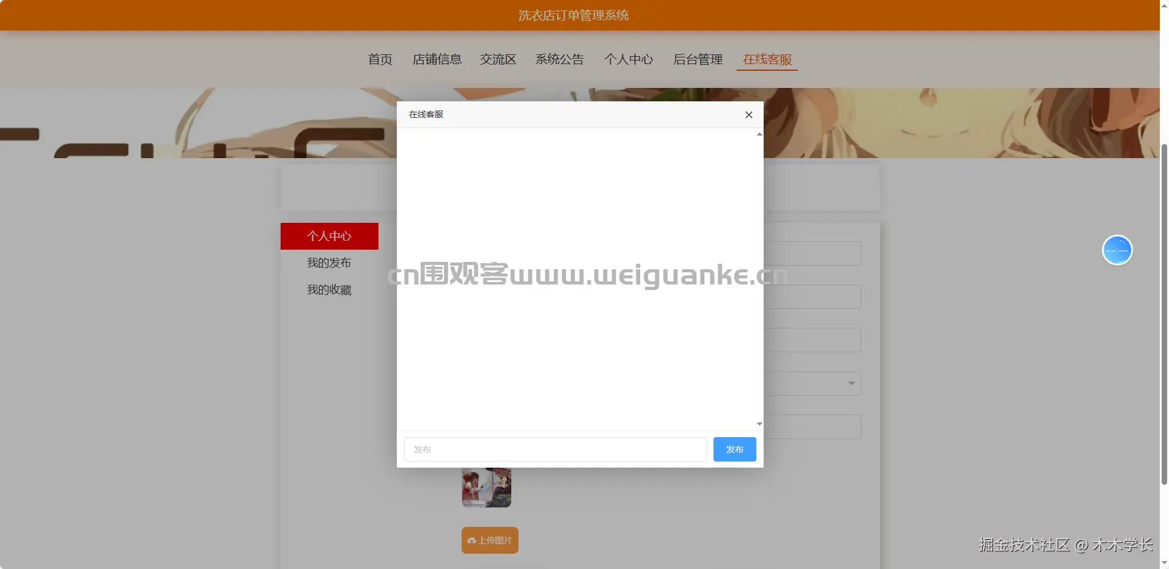Viewport: 1169px width, 569px height.
Task: Switch to the 交流区 section
Action: [498, 59]
